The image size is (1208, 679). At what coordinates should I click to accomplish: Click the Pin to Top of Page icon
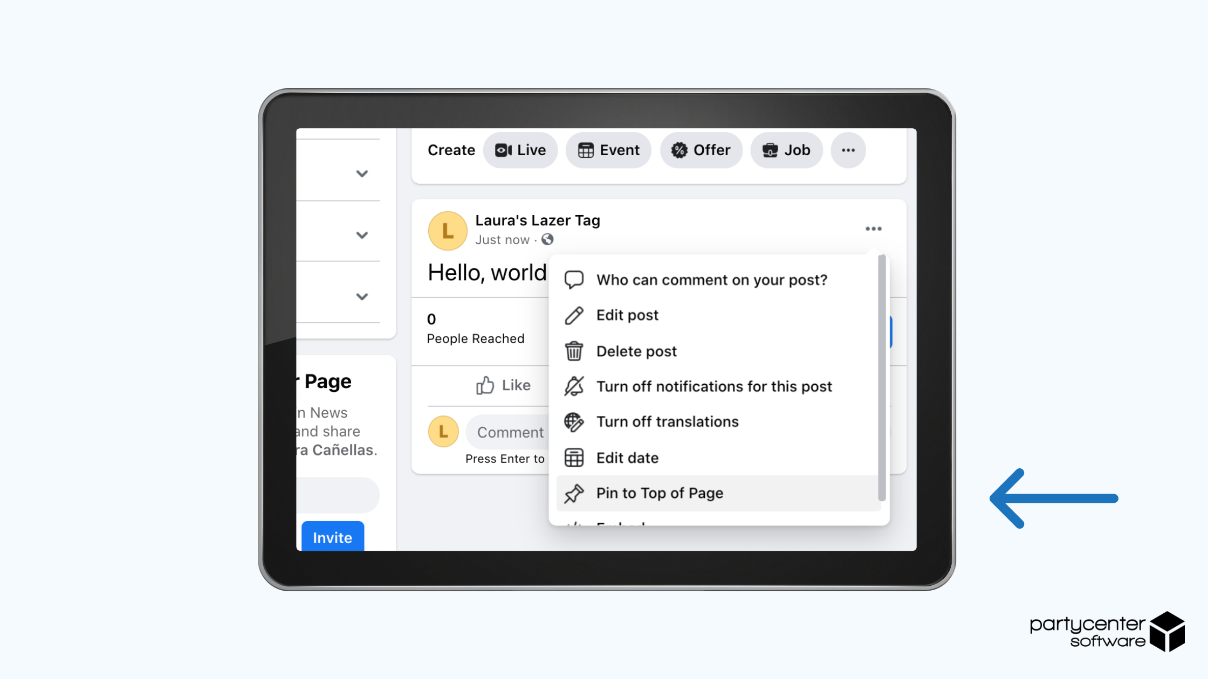(574, 493)
